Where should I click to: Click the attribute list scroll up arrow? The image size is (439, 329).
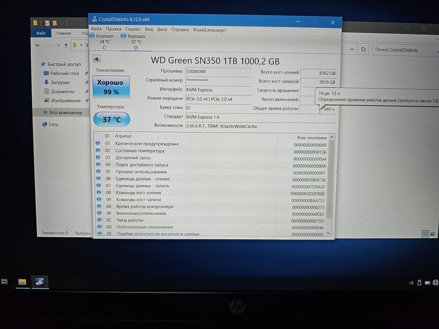[x=332, y=137]
